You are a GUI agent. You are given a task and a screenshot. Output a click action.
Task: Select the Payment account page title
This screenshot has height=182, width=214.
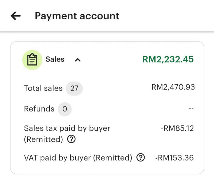coord(77,16)
